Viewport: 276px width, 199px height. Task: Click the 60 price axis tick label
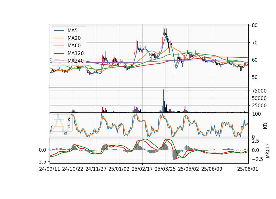point(255,60)
